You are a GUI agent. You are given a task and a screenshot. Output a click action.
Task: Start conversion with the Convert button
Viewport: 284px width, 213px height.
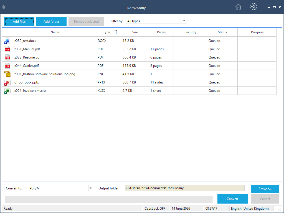coord(232,199)
